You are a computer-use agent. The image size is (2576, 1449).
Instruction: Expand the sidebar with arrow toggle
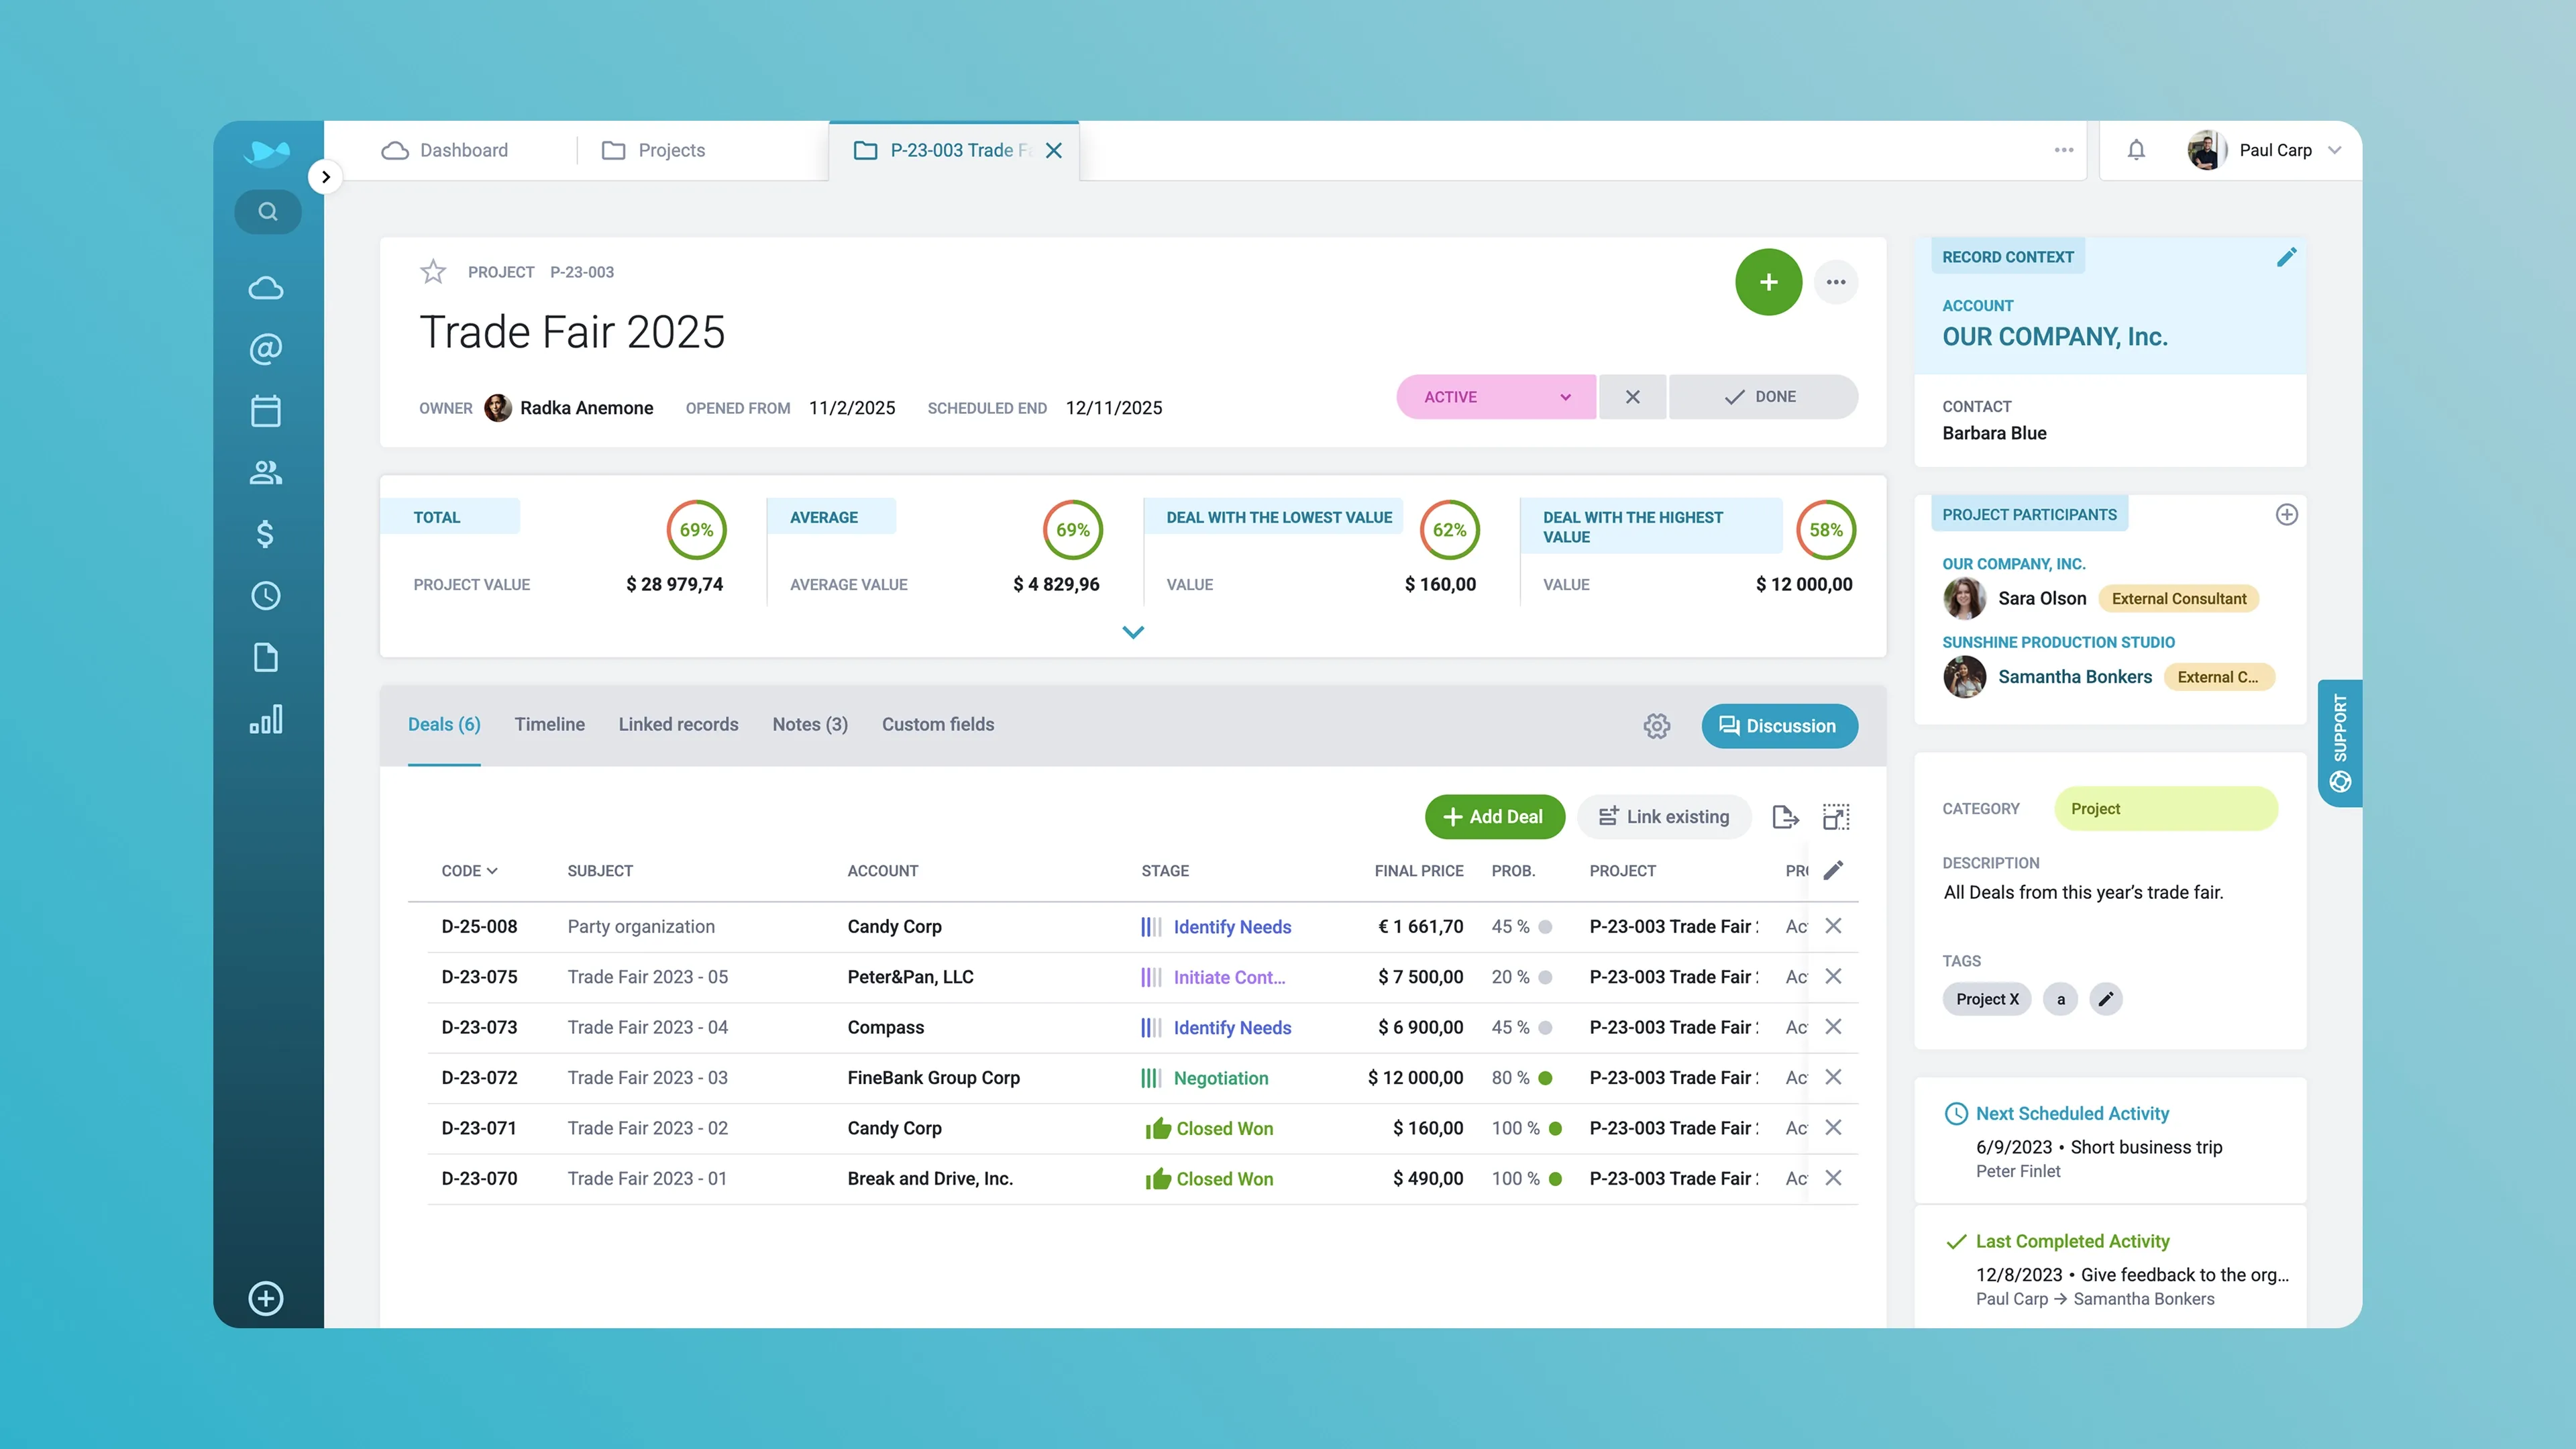point(325,177)
